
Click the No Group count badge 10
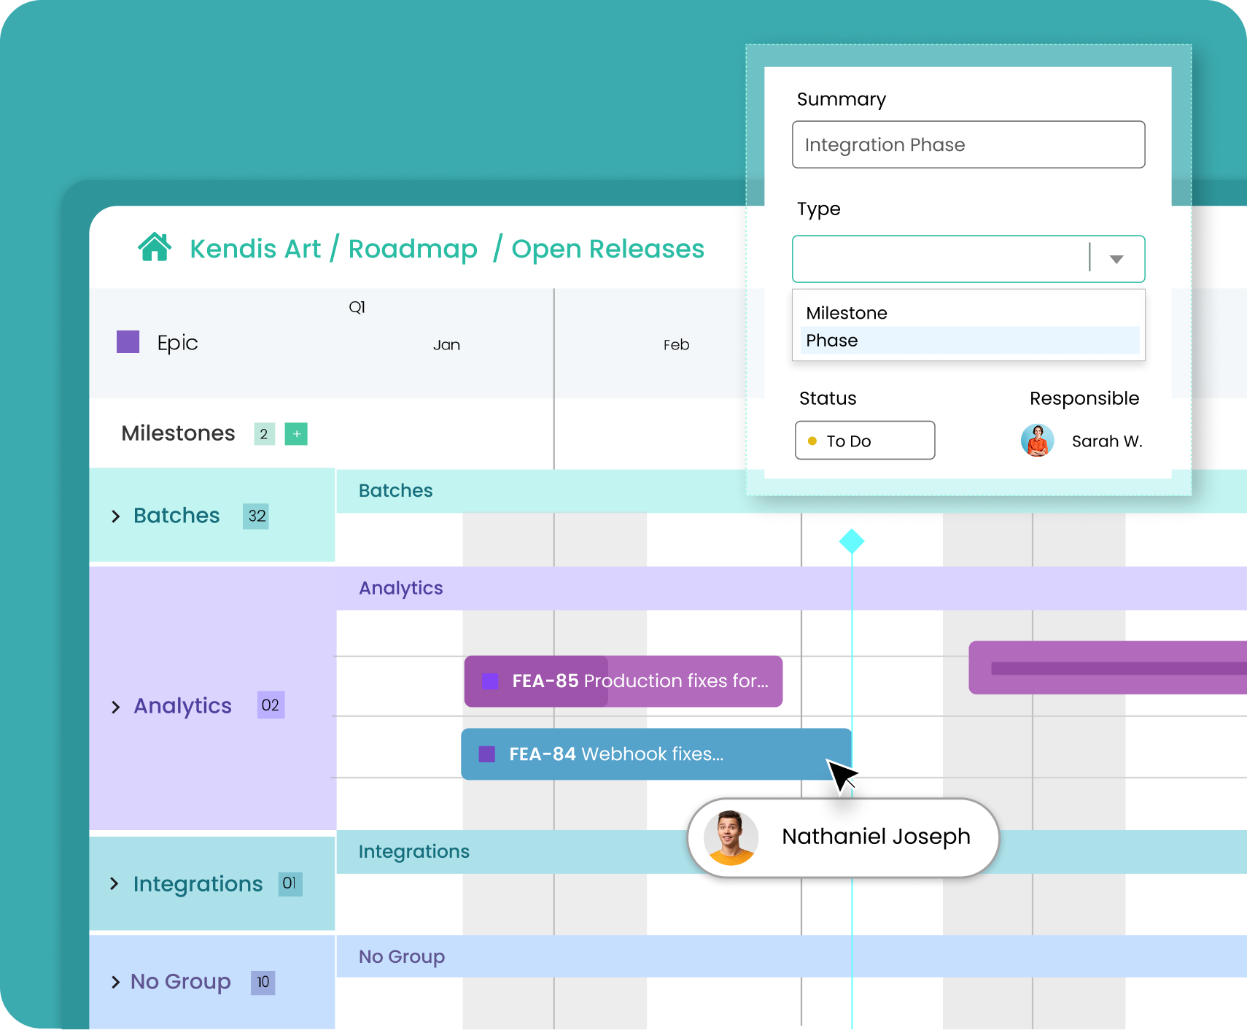click(x=263, y=983)
